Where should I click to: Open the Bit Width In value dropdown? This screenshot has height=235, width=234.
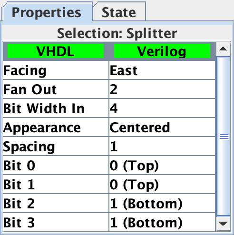(162, 108)
